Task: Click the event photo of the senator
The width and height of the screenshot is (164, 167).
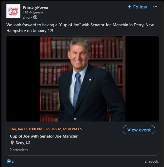Action: pos(82,79)
